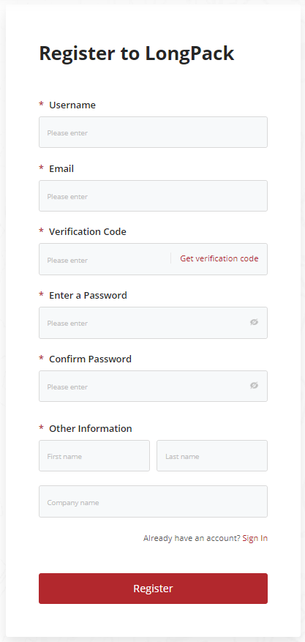This screenshot has width=305, height=642.
Task: Click the Other Information label
Action: point(91,428)
